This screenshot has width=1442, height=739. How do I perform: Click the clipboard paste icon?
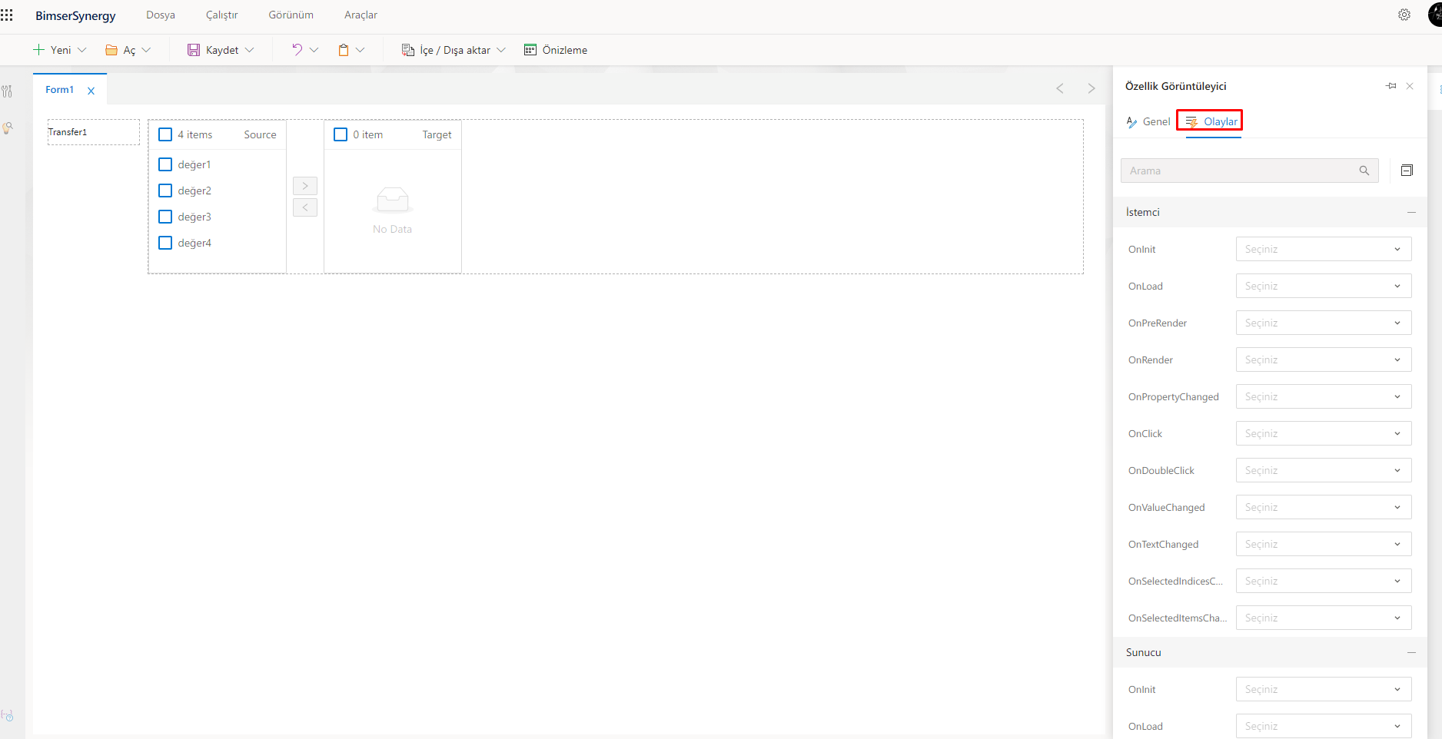[x=344, y=50]
